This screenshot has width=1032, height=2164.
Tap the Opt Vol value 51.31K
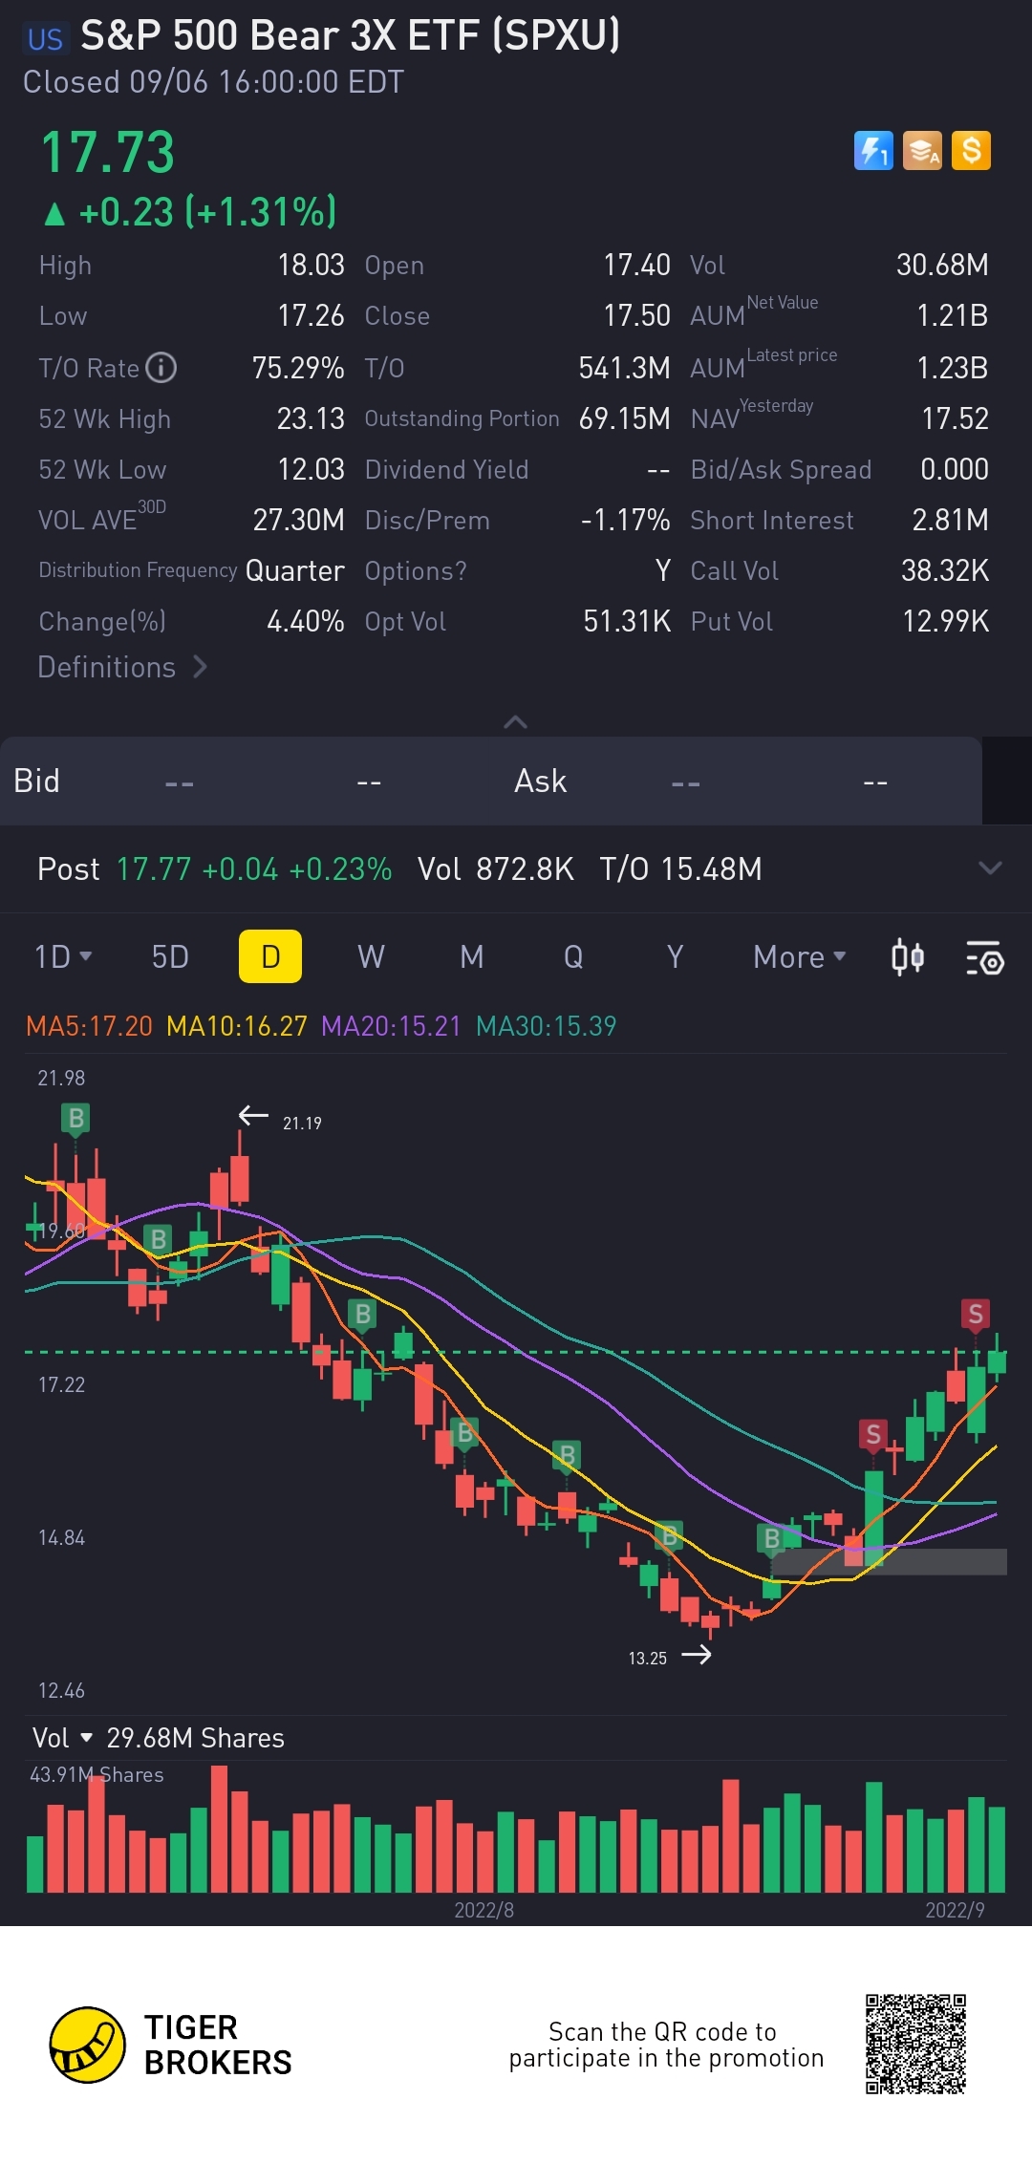[627, 621]
